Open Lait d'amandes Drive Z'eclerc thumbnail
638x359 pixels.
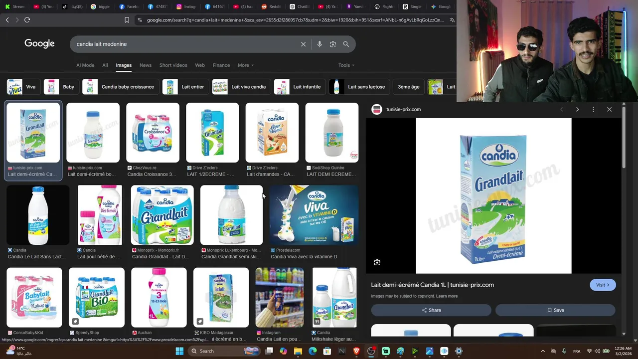[272, 133]
